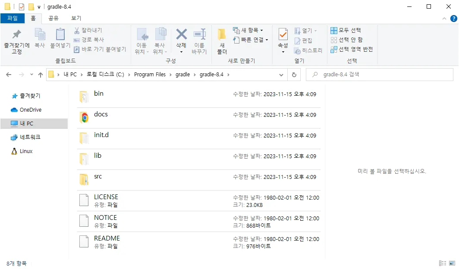This screenshot has height=269, width=459.
Task: Select the LICENSE file
Action: point(199,201)
